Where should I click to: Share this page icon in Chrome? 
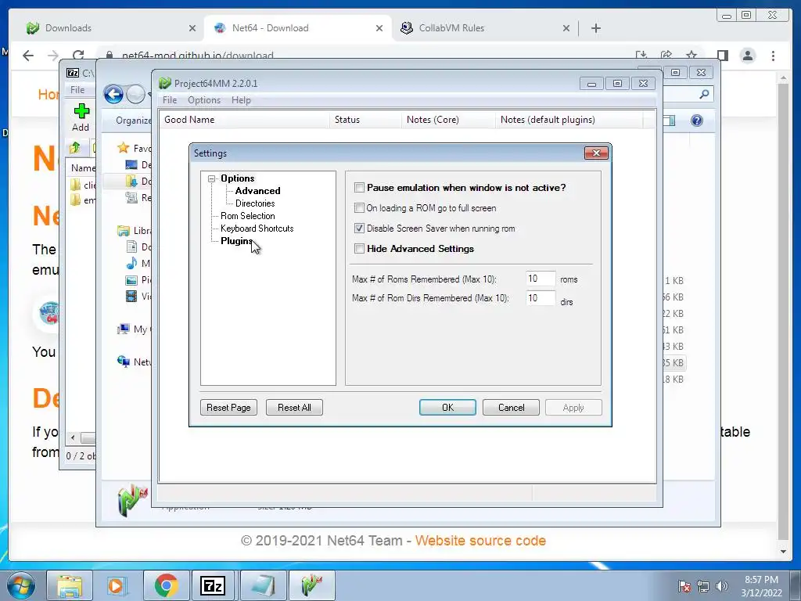click(x=666, y=55)
